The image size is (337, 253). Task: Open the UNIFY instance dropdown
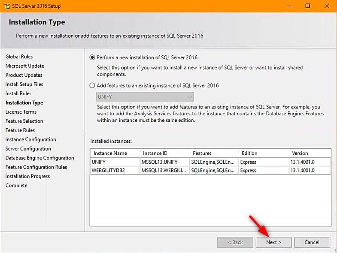click(145, 96)
